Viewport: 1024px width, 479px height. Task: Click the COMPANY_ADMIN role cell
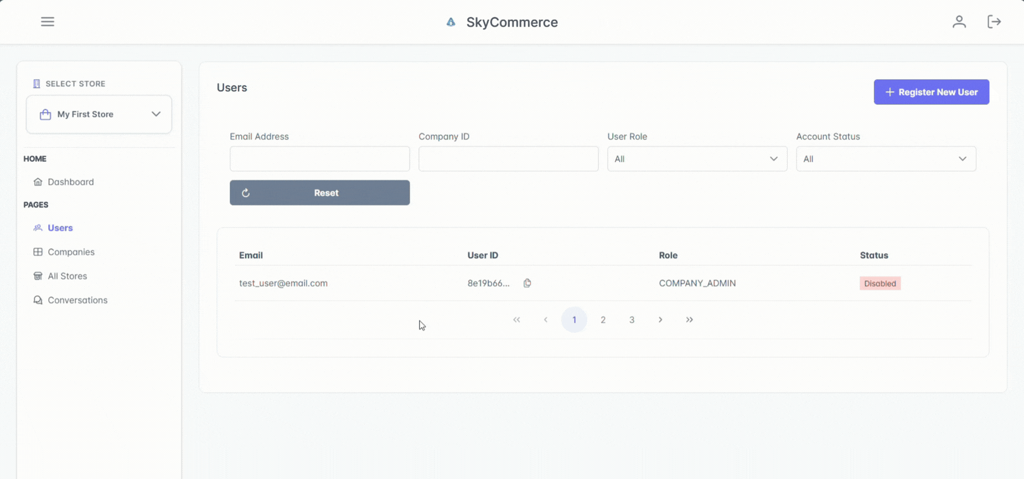click(697, 283)
